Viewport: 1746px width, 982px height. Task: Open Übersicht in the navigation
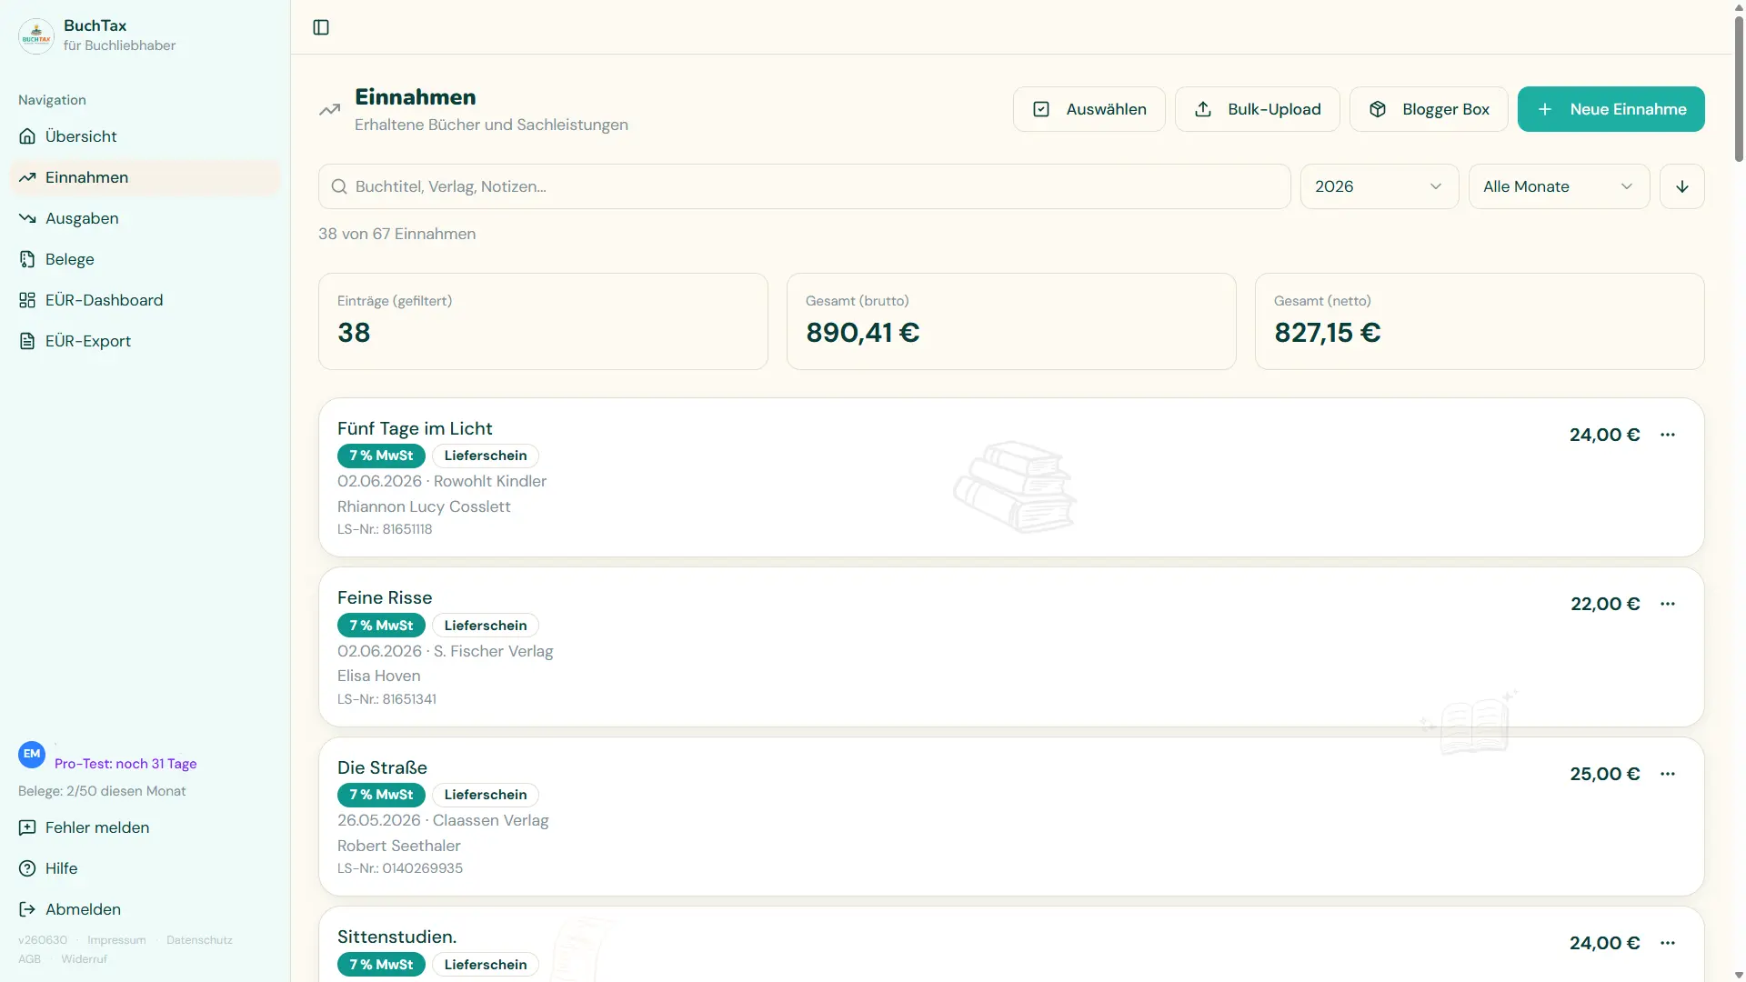coord(145,136)
